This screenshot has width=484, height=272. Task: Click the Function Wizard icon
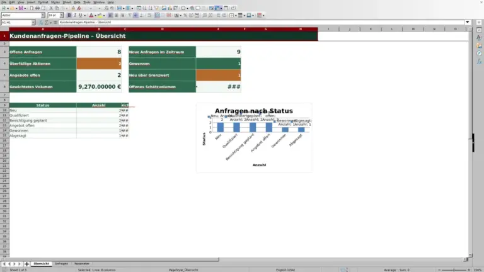tap(41, 23)
